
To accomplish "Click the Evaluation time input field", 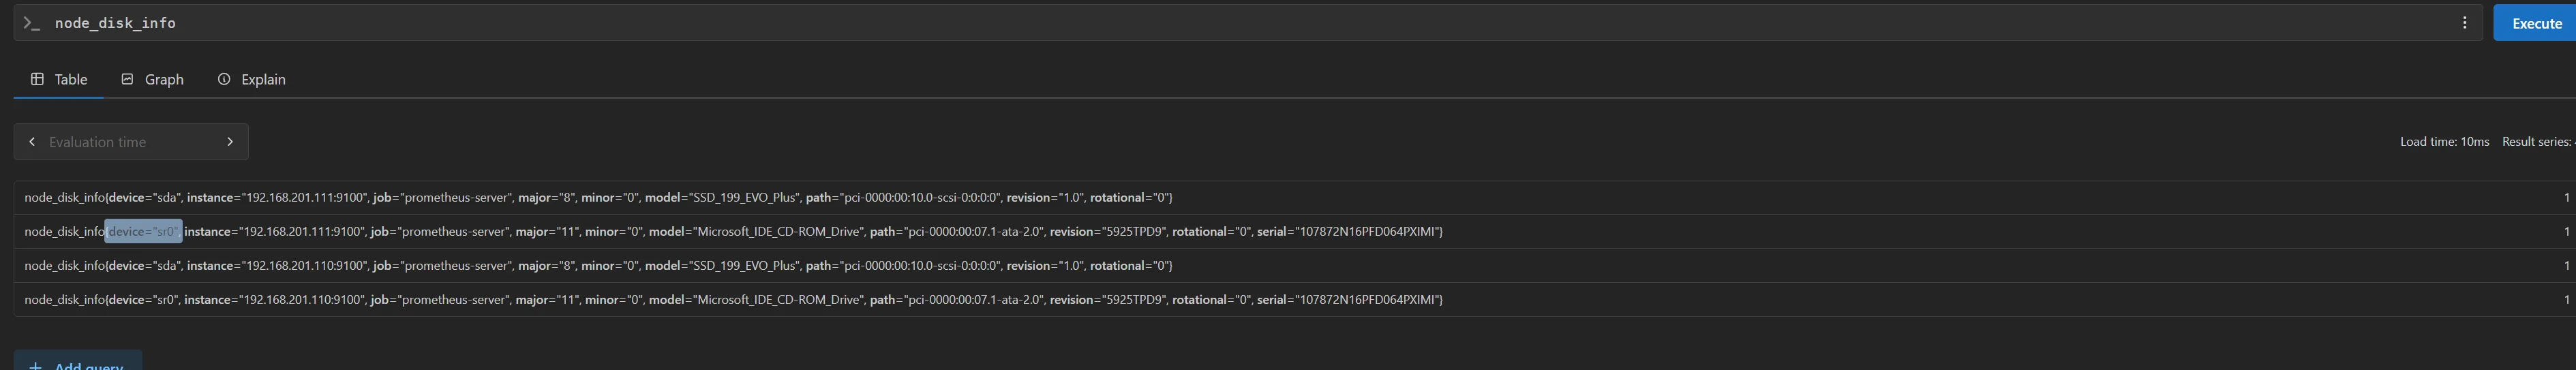I will tap(130, 142).
